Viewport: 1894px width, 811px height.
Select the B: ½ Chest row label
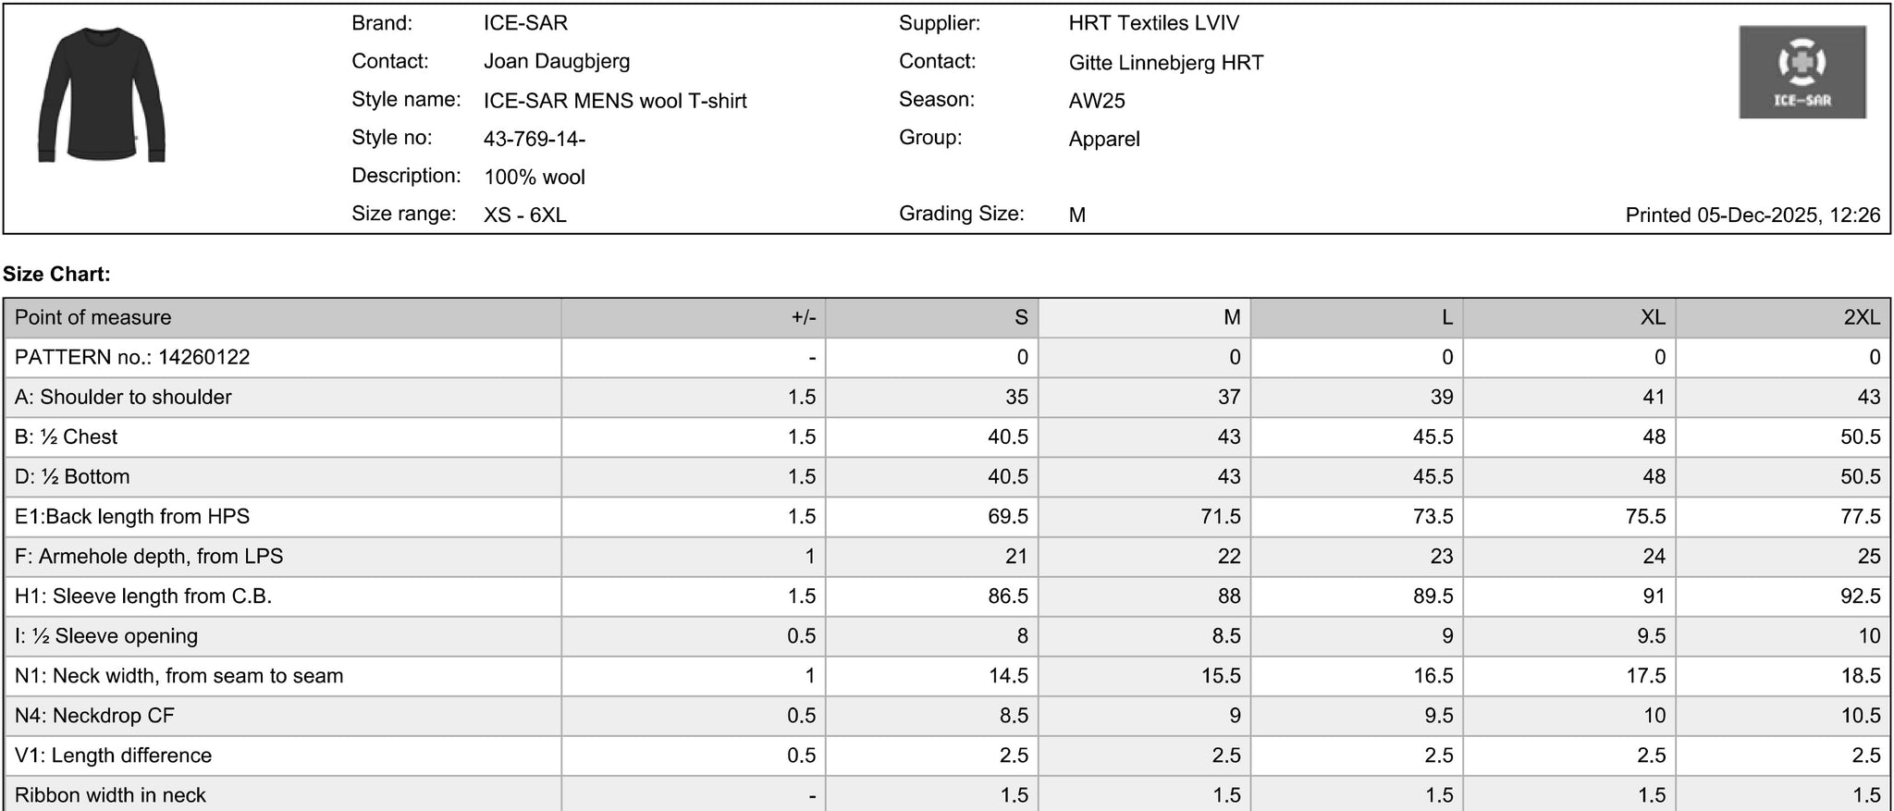(x=67, y=436)
